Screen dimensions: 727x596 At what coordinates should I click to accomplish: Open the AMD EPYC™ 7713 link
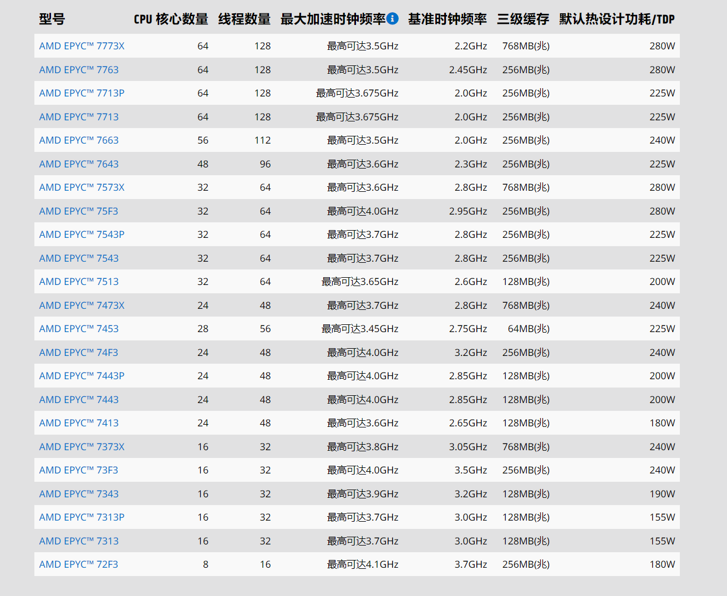click(79, 117)
